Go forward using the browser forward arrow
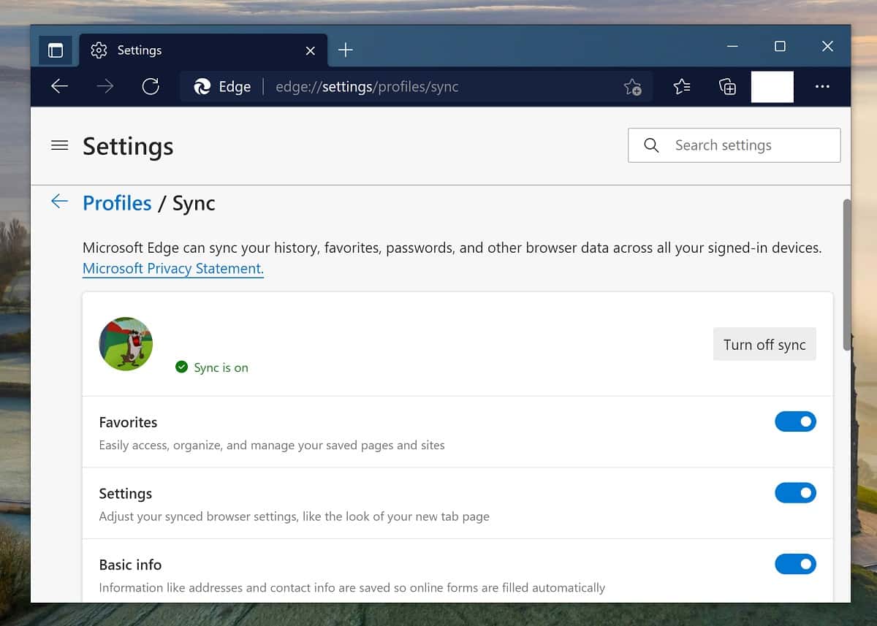This screenshot has height=626, width=877. (105, 87)
